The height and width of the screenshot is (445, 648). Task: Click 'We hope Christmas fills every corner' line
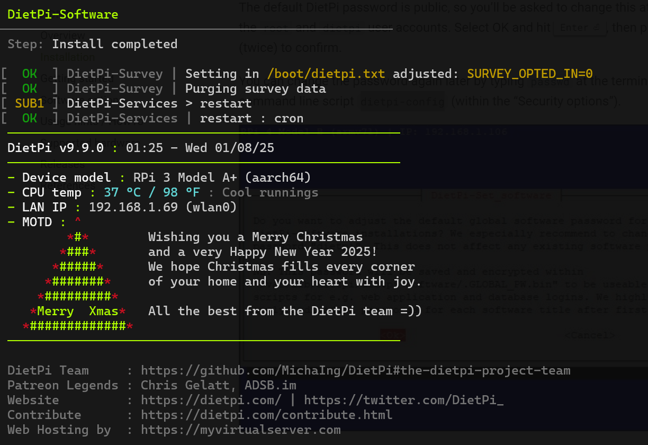coord(282,266)
